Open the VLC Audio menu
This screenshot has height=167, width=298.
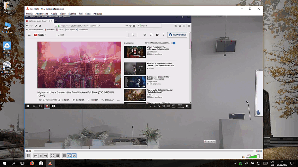pyautogui.click(x=54, y=14)
